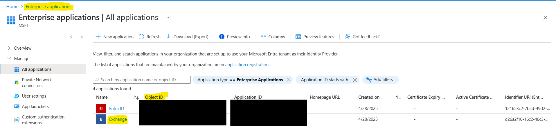This screenshot has height=126, width=556.
Task: Remove the Application ID starts with filter
Action: [355, 80]
